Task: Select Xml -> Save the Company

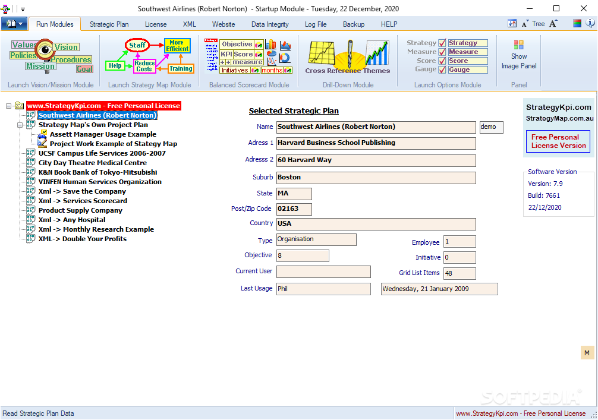Action: (x=82, y=191)
